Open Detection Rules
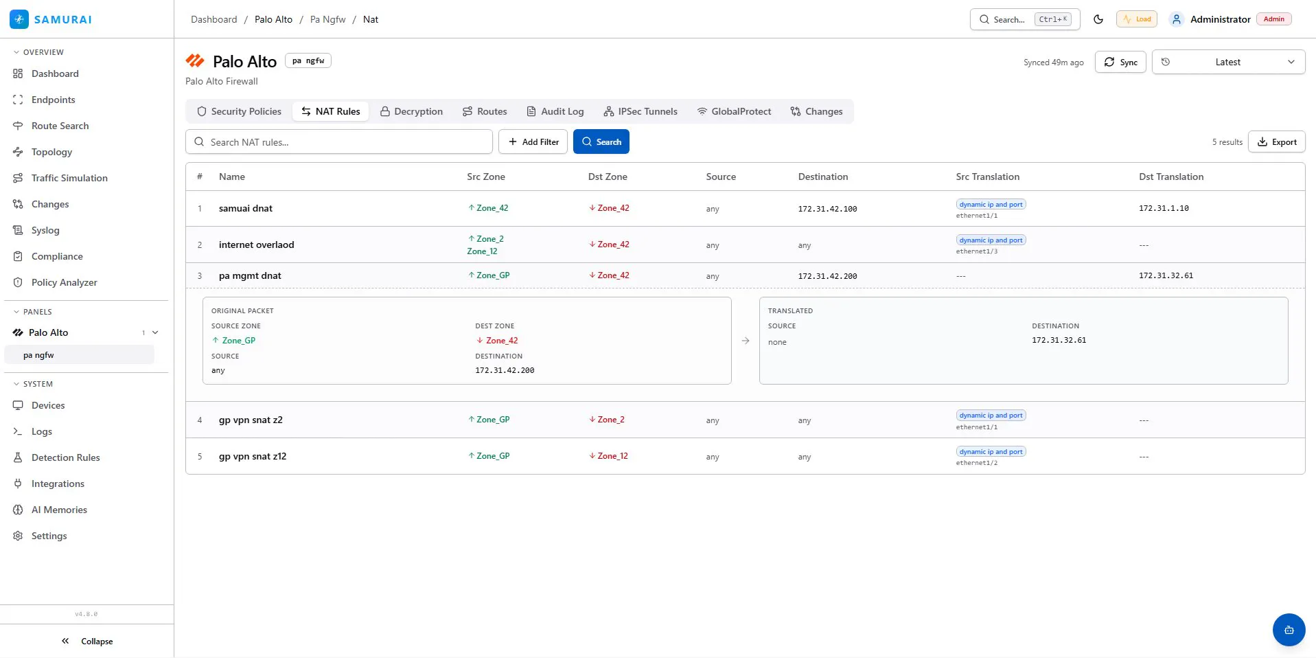 (x=65, y=457)
